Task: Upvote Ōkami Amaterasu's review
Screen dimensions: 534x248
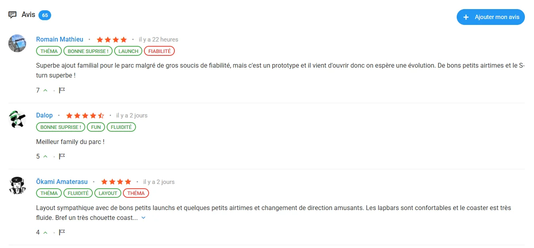Action: 45,232
